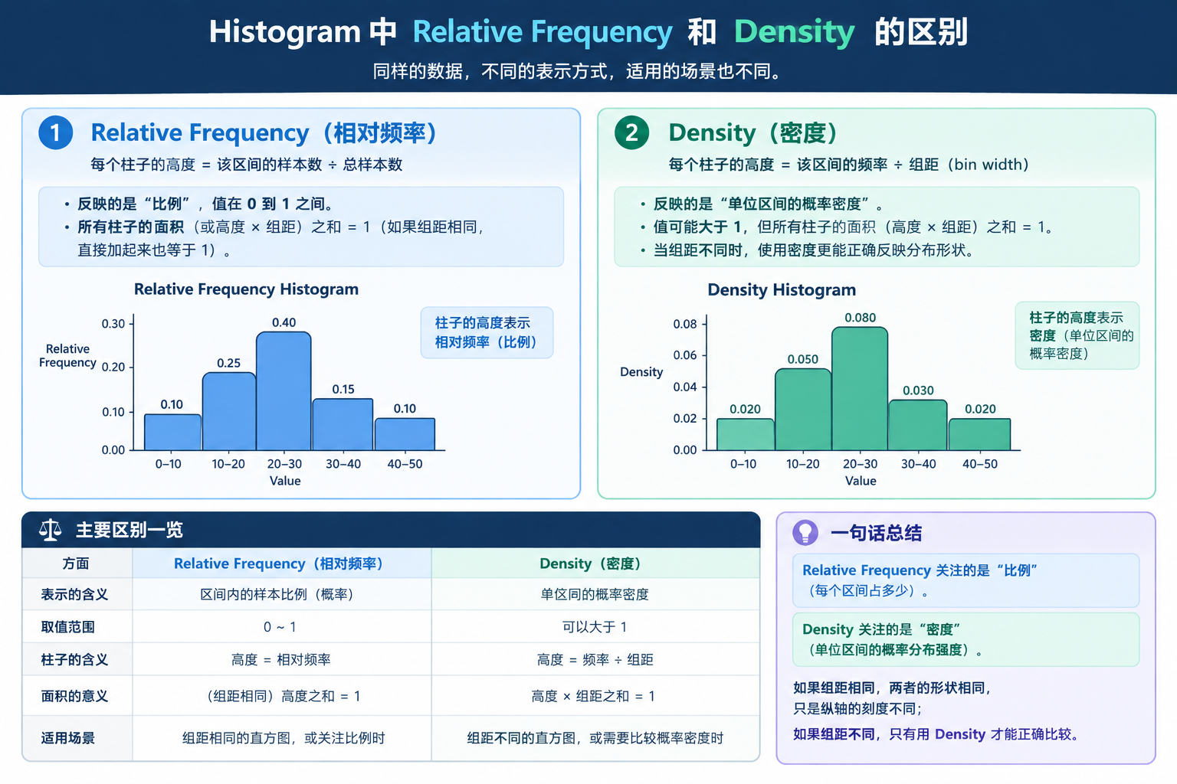Screen dimensions: 1177x784
Task: Select the row label '面积的意义'
Action: (x=74, y=696)
